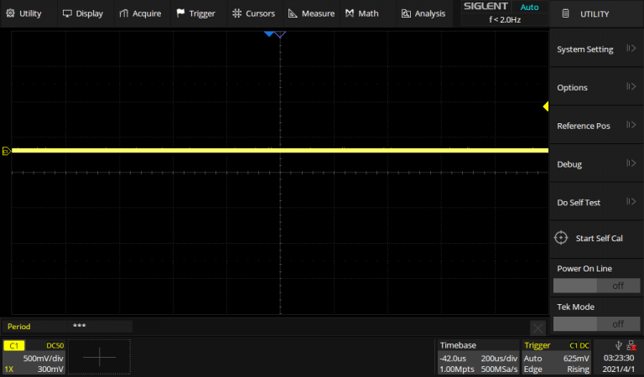Click the Measure ruler icon

293,13
